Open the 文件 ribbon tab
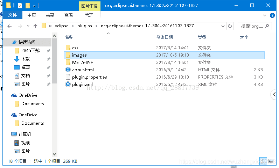This screenshot has height=168, width=279. tap(13, 15)
